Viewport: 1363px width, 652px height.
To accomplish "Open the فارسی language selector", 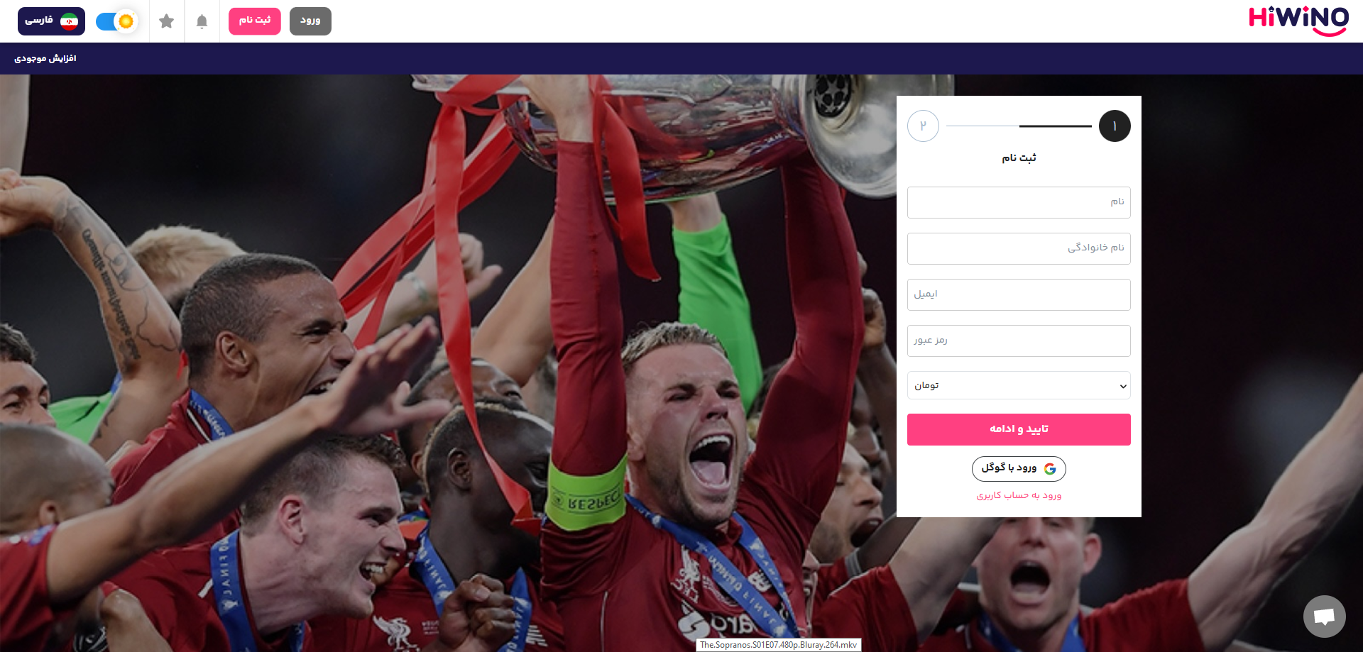I will 51,21.
